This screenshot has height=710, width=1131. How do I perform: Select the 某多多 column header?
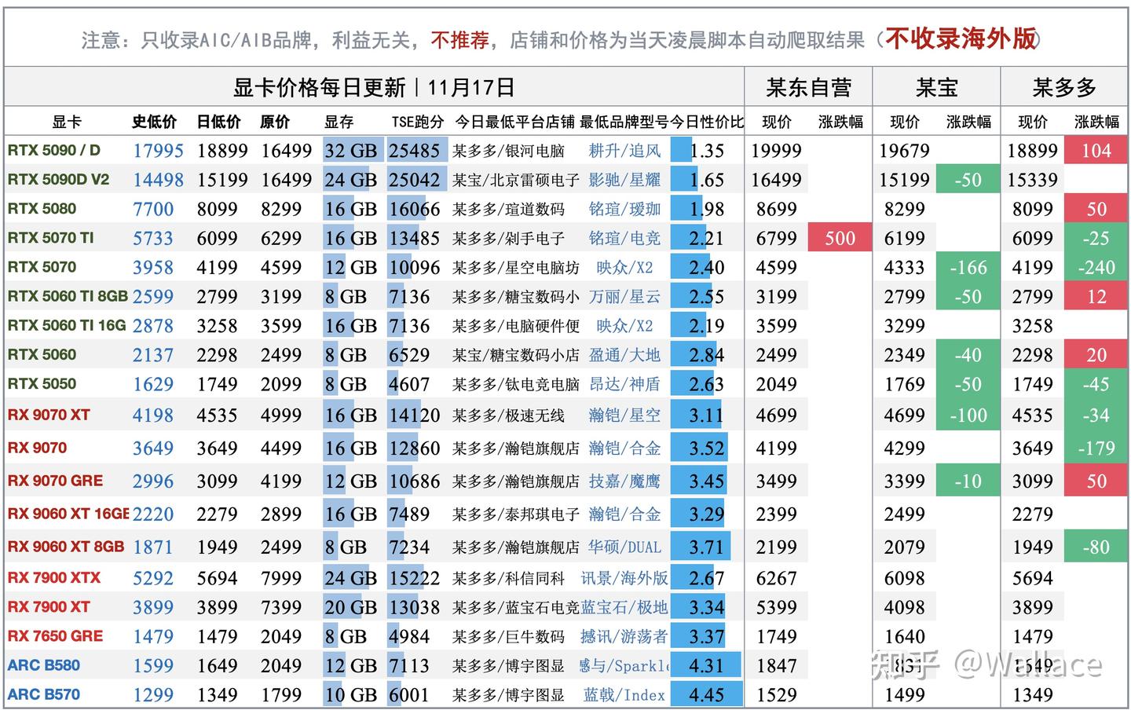(x=1064, y=86)
